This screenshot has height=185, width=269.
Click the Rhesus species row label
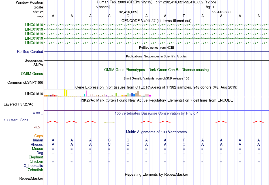37,145
